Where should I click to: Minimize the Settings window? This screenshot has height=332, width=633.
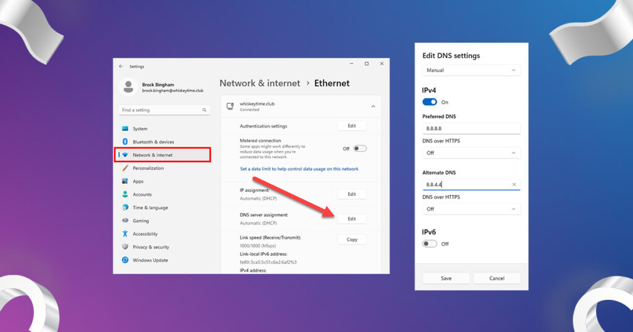pos(352,64)
